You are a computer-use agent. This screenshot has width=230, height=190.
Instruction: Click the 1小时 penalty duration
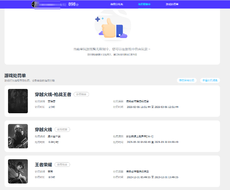pos(52,107)
